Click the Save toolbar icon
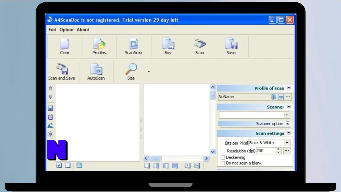 [x=231, y=46]
